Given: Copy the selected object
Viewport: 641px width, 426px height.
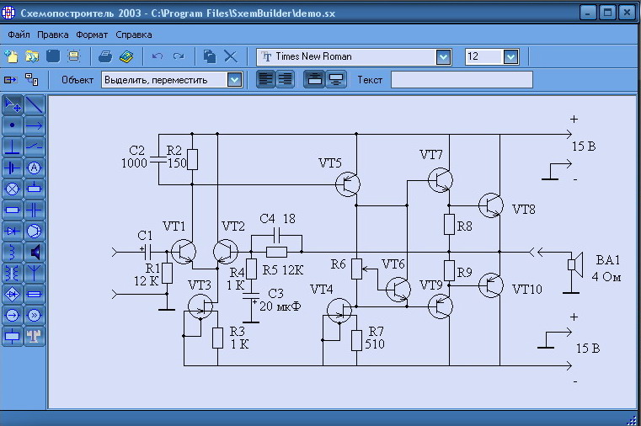Looking at the screenshot, I should 210,56.
